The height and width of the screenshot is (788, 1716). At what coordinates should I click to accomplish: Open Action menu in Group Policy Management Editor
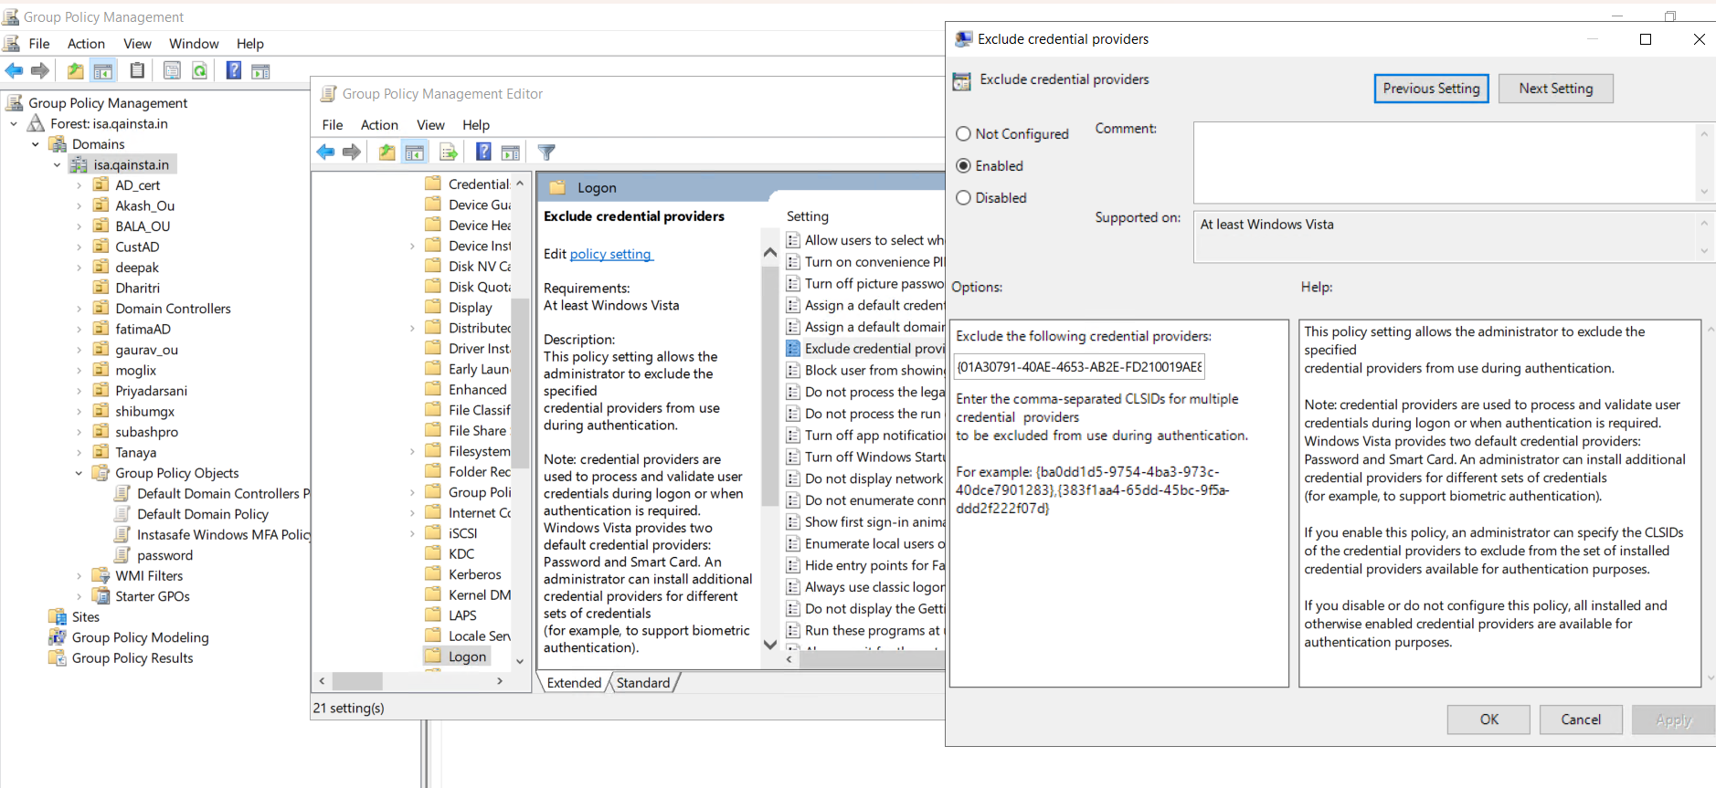379,125
